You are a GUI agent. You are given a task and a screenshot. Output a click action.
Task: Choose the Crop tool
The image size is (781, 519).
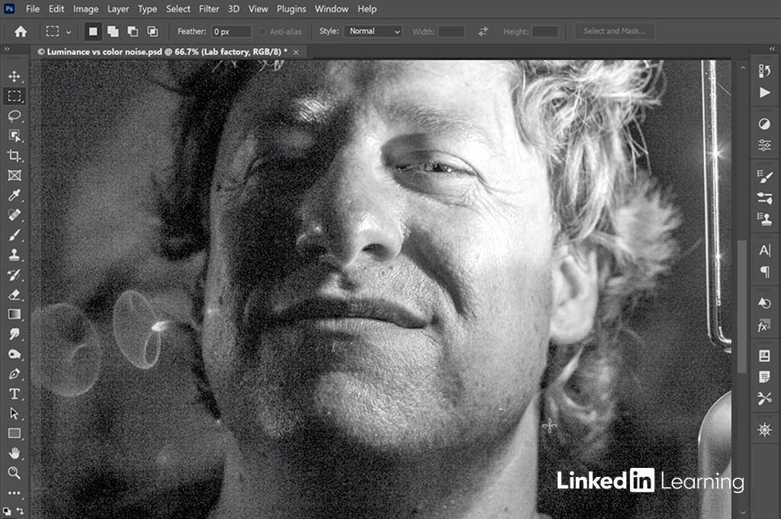[x=14, y=156]
